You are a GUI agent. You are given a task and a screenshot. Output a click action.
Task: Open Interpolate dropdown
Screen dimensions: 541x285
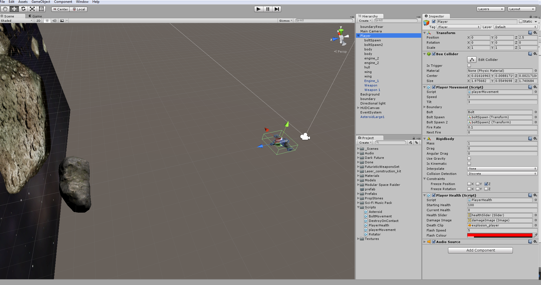[502, 169]
